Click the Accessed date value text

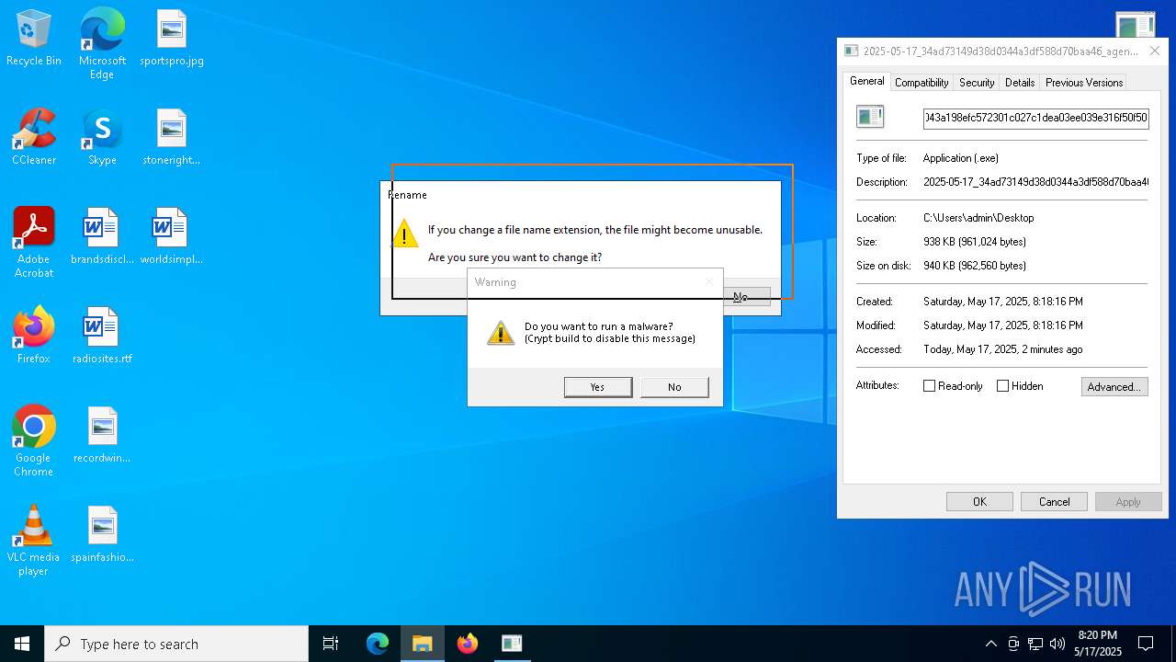[x=1003, y=349]
